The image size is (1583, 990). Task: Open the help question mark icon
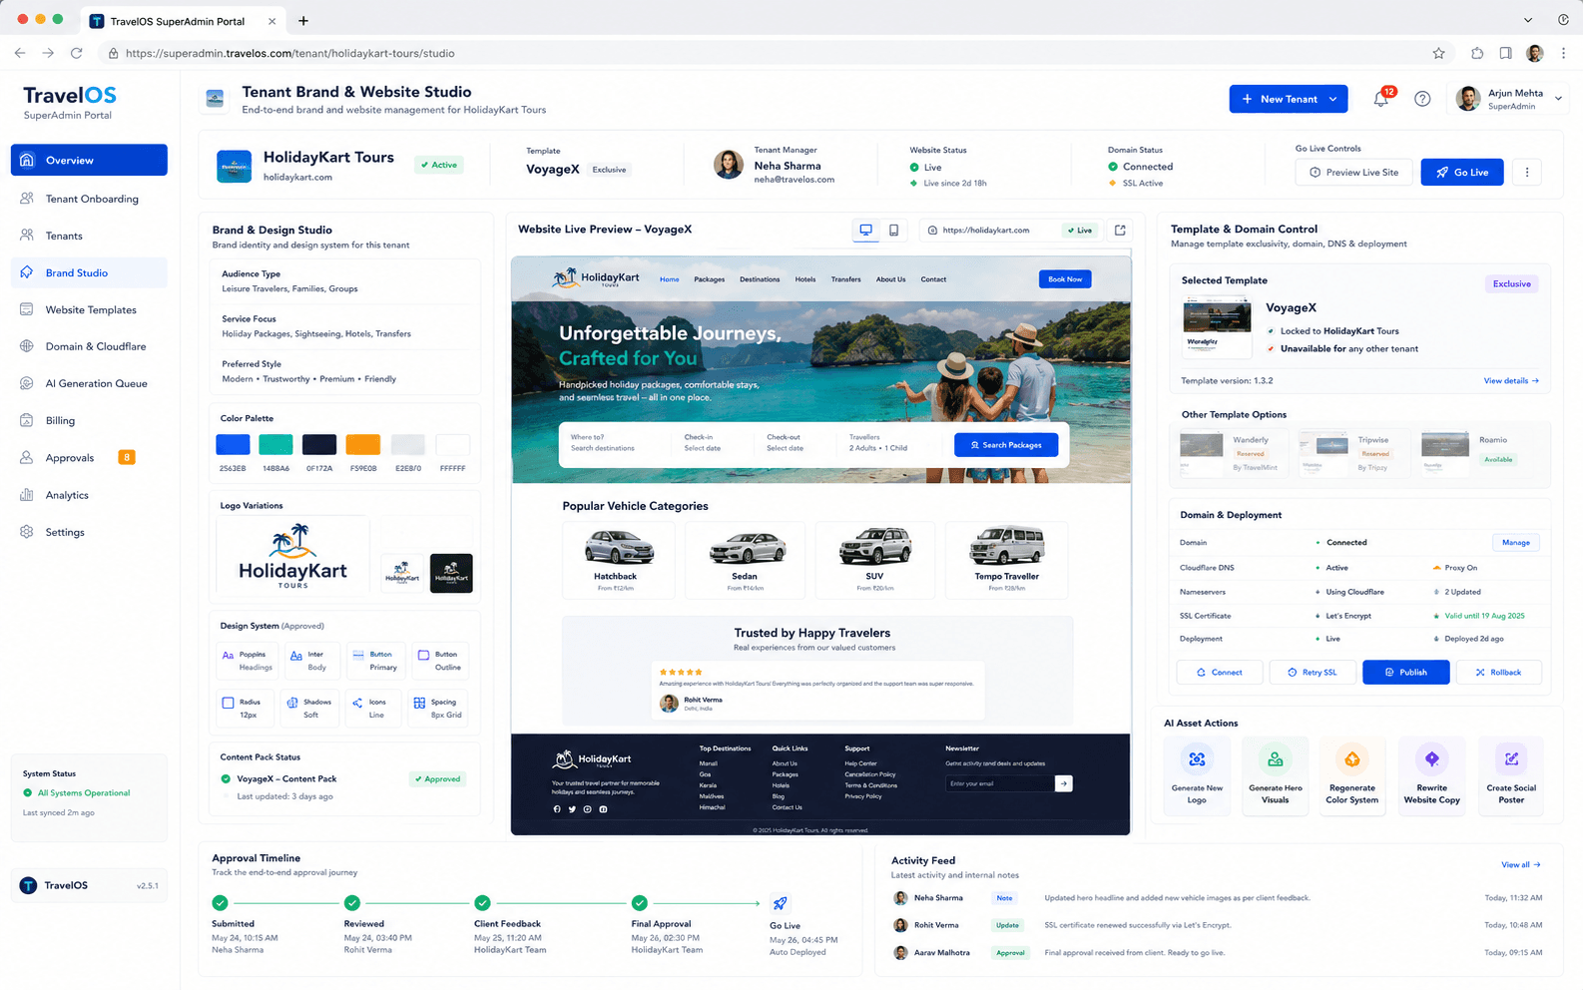(x=1422, y=99)
